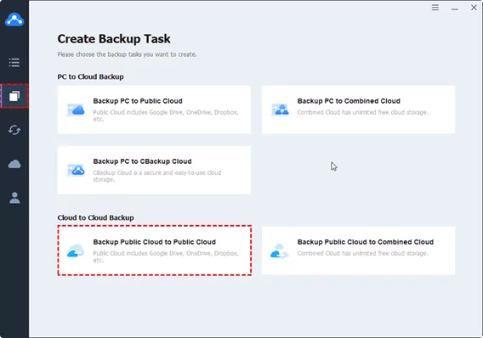Click the Backup PC to Combined Cloud icon
The image size is (483, 338).
coord(280,110)
